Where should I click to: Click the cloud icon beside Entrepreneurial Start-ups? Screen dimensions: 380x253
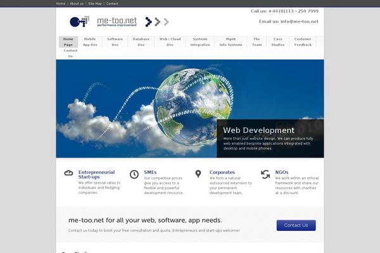68,173
